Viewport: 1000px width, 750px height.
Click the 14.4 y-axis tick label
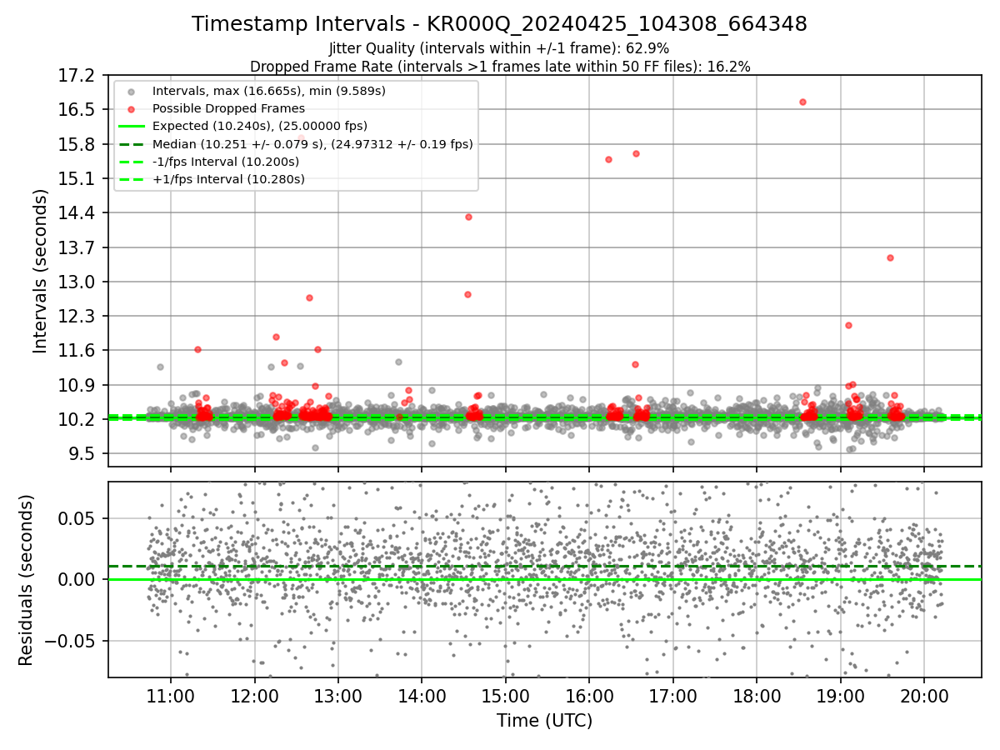tap(78, 212)
